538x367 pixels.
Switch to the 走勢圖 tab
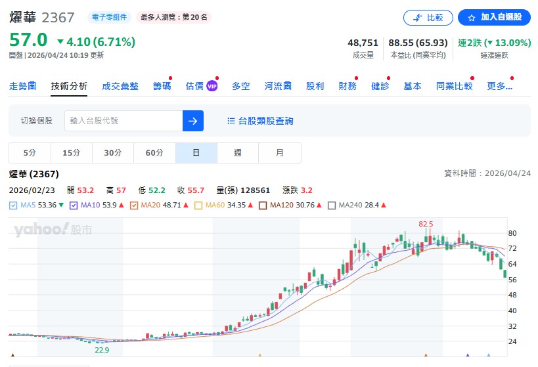click(22, 86)
